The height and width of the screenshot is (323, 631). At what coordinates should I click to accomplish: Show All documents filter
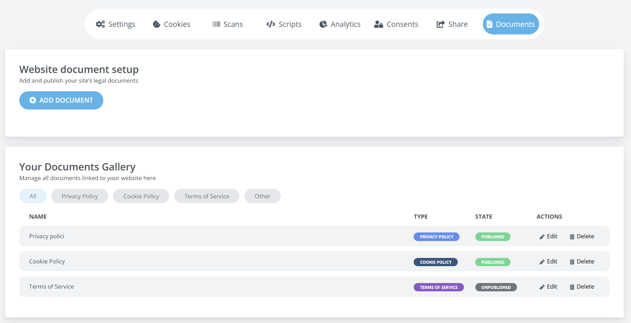[33, 196]
